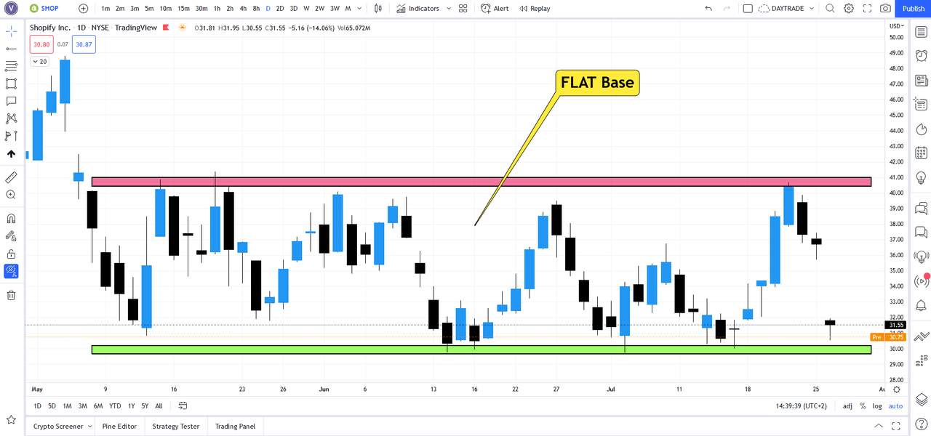Viewport: 931px width, 436px height.
Task: Toggle auto scale
Action: (x=895, y=406)
